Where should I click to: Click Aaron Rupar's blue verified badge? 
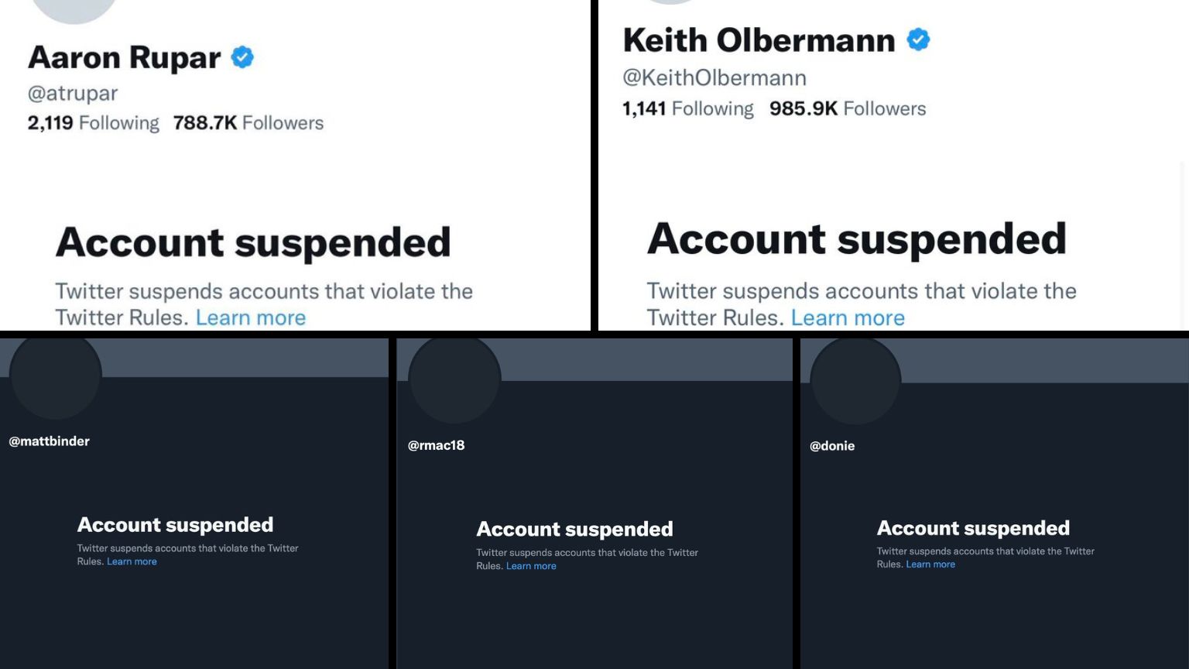(x=242, y=57)
